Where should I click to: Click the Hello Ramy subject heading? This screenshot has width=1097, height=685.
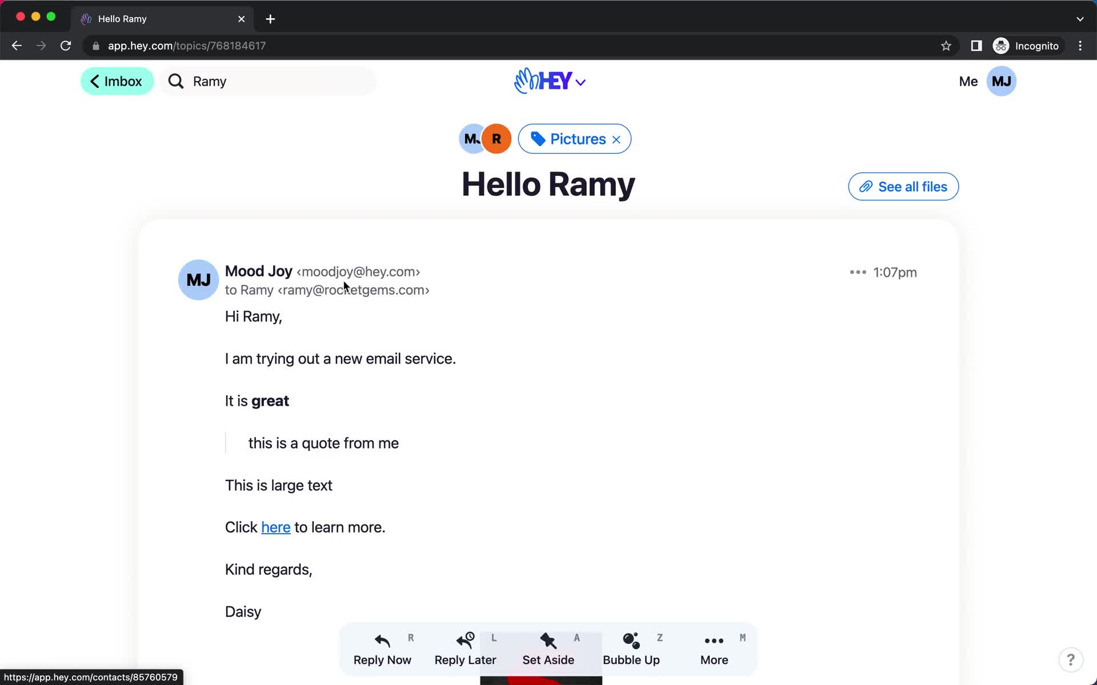pos(548,184)
